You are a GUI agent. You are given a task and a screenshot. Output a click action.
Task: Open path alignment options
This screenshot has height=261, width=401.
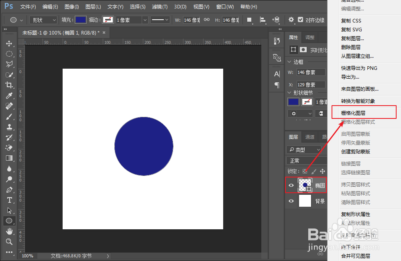pos(263,20)
